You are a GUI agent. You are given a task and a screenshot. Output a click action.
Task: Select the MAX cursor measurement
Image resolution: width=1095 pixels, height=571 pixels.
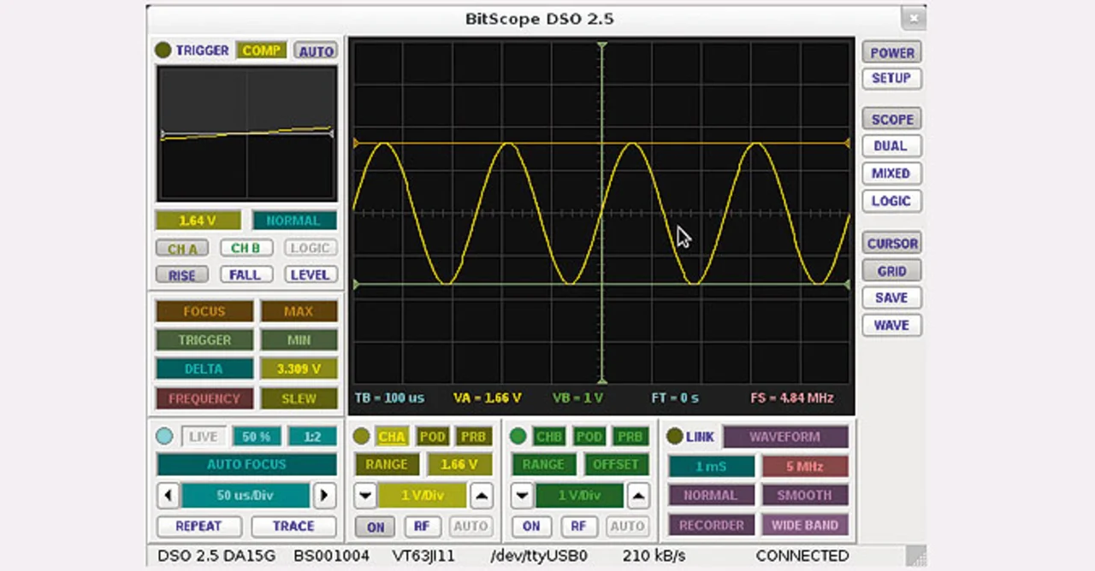(x=299, y=312)
